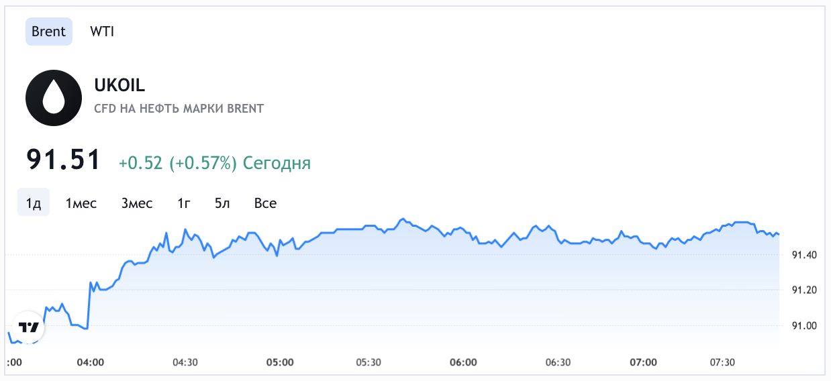The height and width of the screenshot is (381, 831).
Task: Click the CFD на нефть марки Brent description
Action: (x=179, y=108)
